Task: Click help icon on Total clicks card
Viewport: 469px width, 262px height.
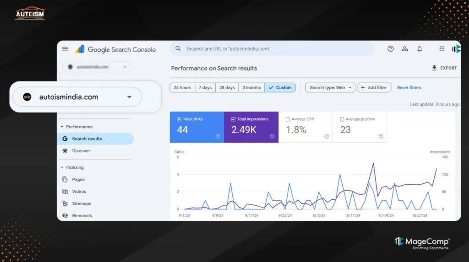Action: point(218,136)
